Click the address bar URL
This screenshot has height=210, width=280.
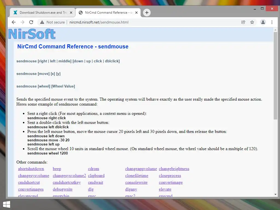pos(99,22)
